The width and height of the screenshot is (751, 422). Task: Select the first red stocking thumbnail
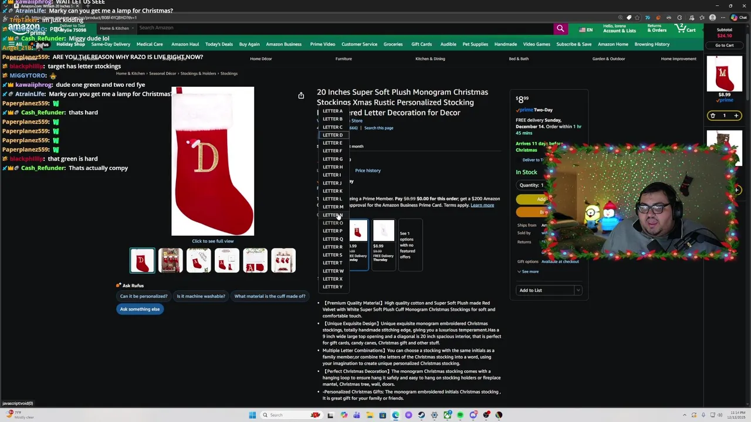pyautogui.click(x=142, y=260)
